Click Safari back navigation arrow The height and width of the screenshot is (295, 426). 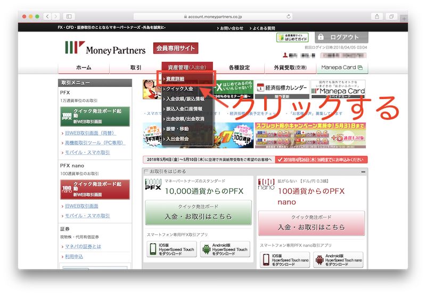coord(47,17)
